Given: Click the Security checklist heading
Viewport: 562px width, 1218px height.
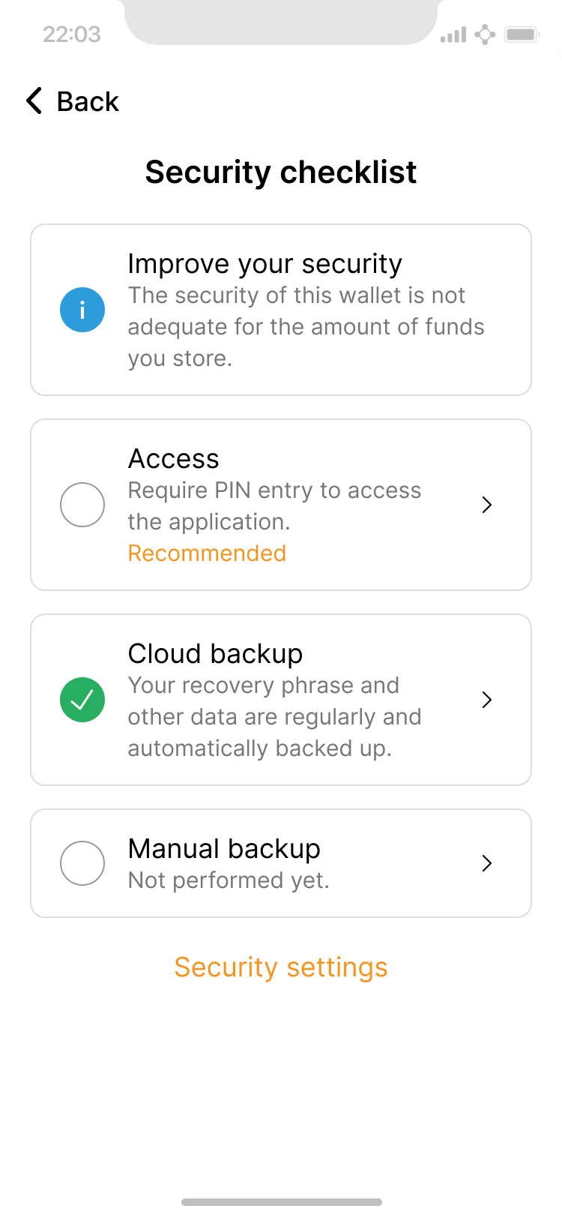Looking at the screenshot, I should coord(281,172).
